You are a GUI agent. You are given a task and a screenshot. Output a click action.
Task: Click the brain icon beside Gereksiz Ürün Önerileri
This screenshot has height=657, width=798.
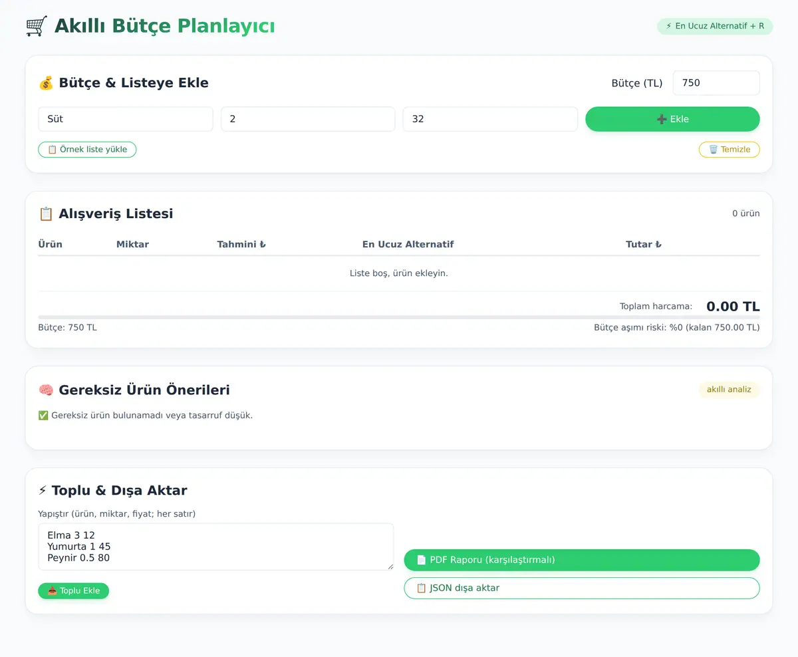pos(46,390)
